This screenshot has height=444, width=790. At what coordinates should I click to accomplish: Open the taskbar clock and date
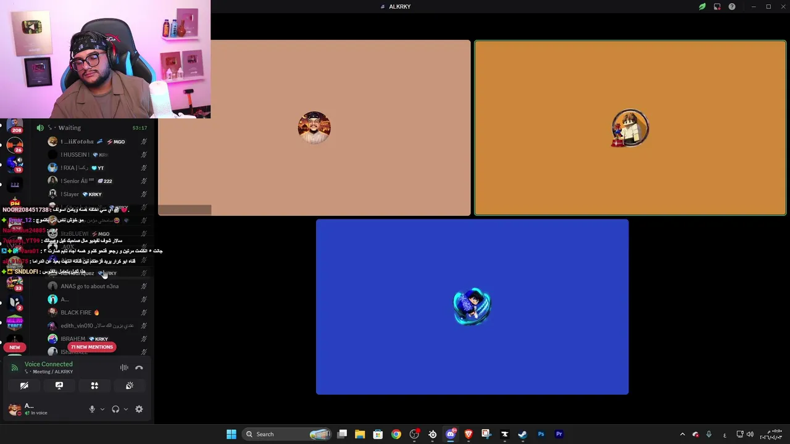pos(770,434)
